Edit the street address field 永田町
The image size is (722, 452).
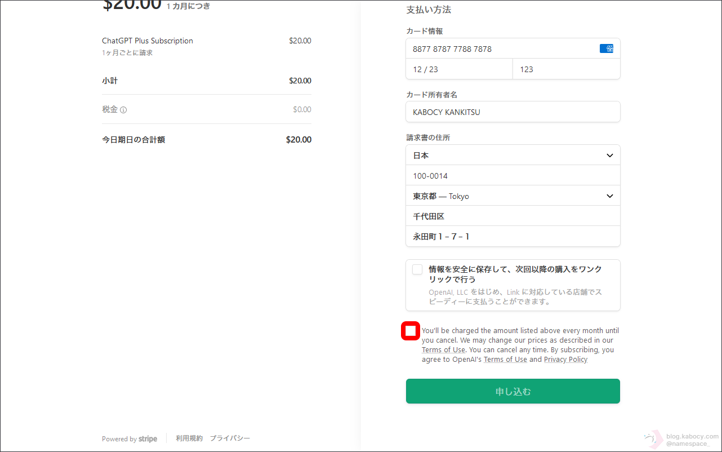point(512,237)
